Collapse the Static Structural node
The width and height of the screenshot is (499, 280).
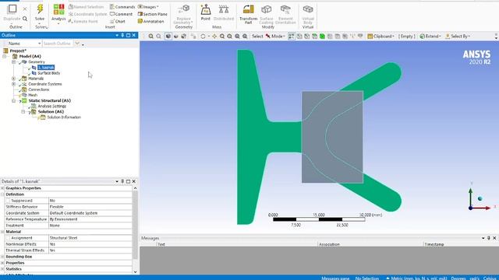13,100
